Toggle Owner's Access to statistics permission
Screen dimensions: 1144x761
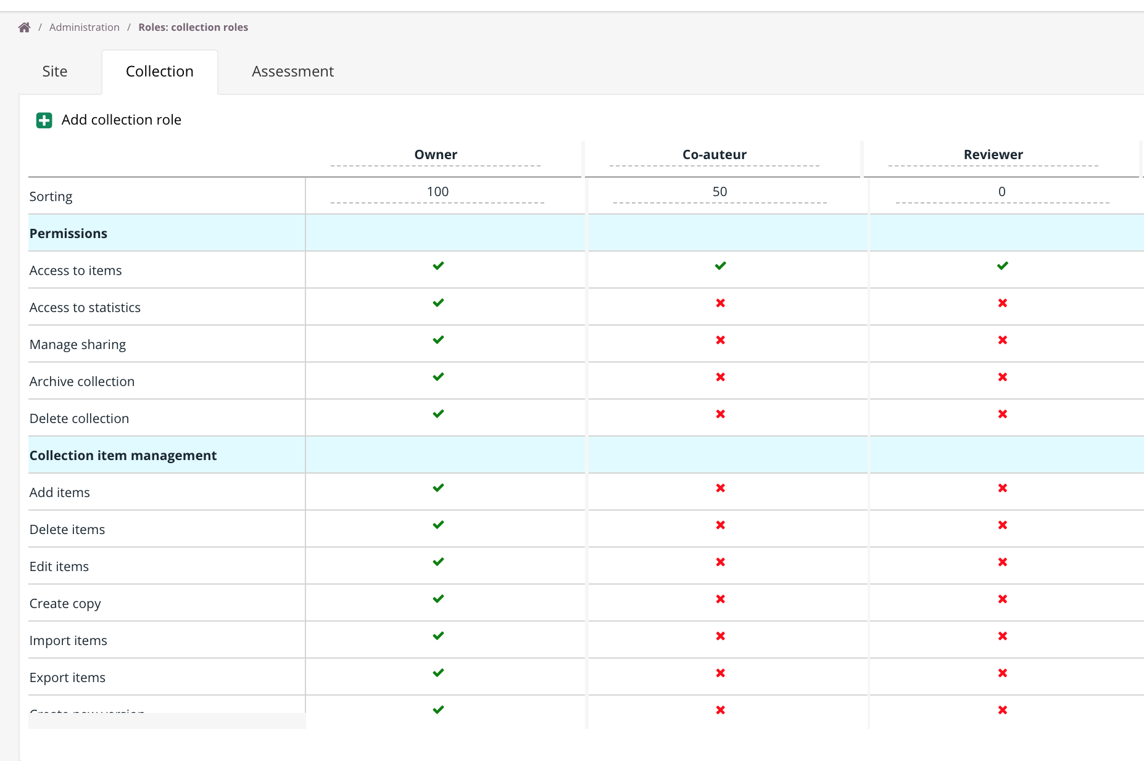tap(438, 303)
